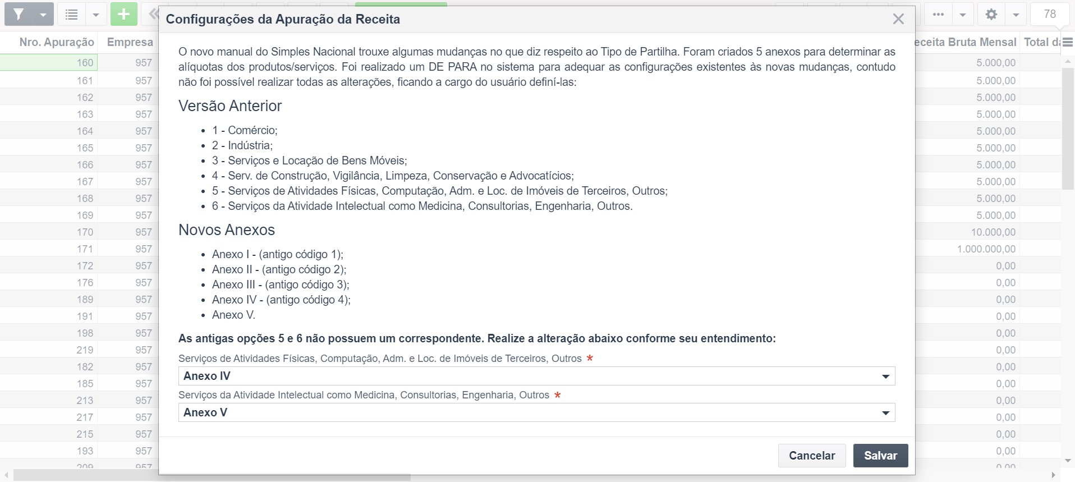The width and height of the screenshot is (1075, 482).
Task: Click the Cancelar button
Action: tap(812, 456)
